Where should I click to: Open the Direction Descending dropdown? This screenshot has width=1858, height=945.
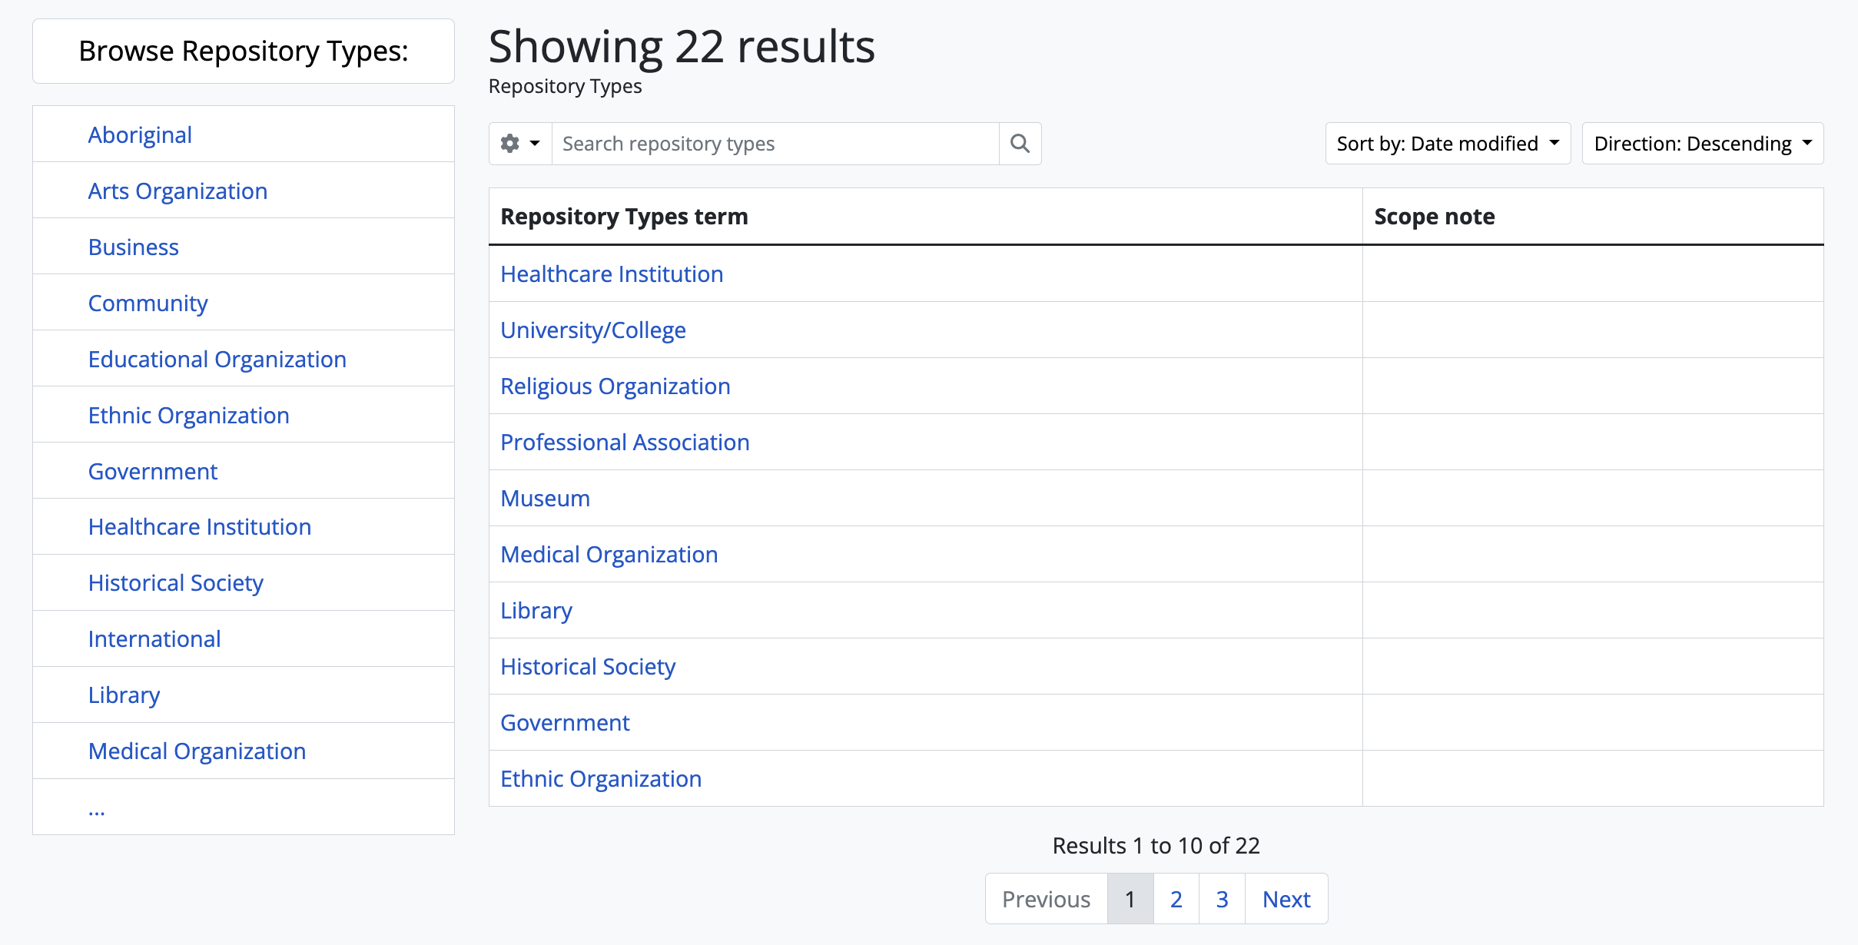tap(1702, 144)
